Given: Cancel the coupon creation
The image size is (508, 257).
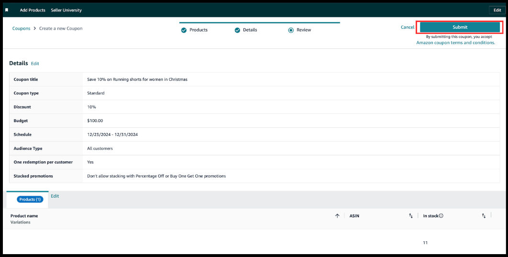Looking at the screenshot, I should [407, 27].
